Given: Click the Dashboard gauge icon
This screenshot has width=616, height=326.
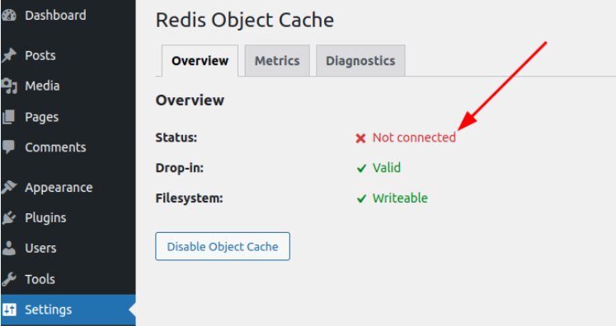Looking at the screenshot, I should tap(8, 16).
